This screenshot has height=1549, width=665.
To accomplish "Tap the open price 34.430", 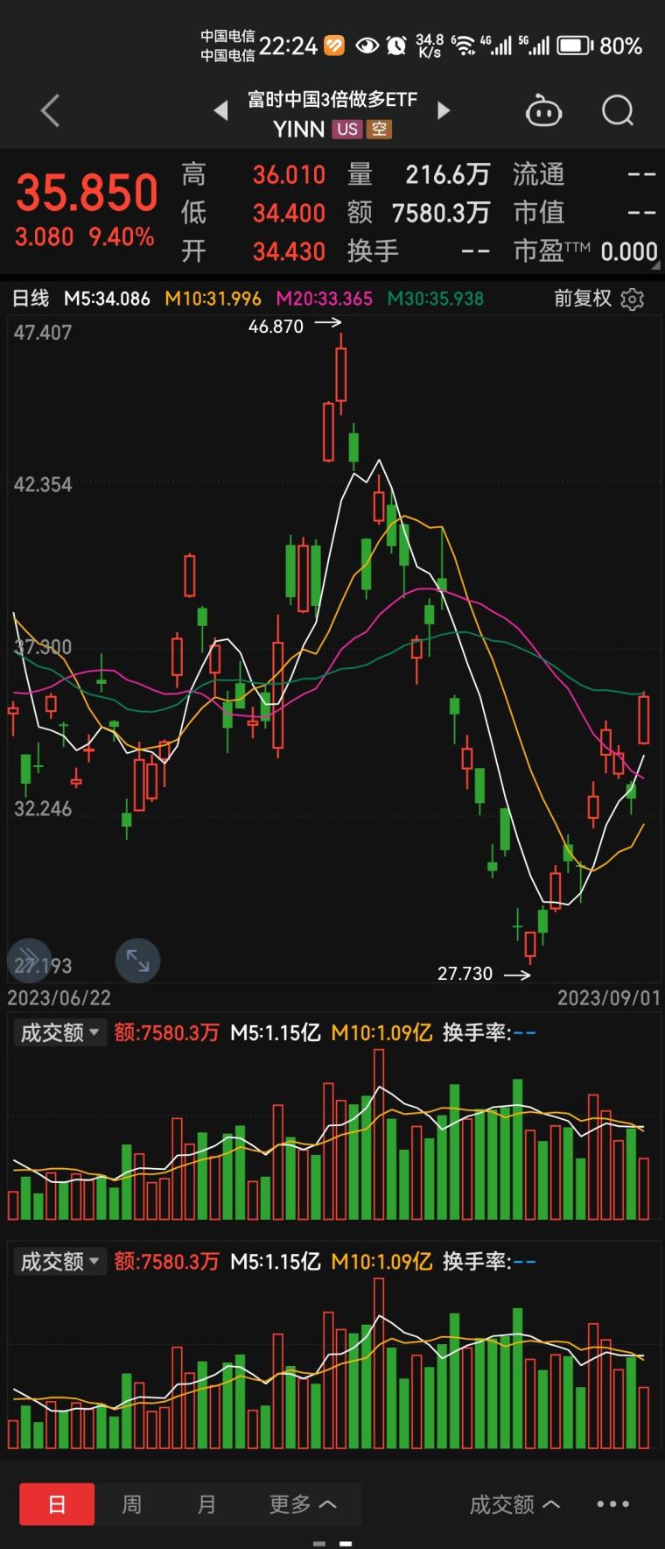I will [x=289, y=251].
